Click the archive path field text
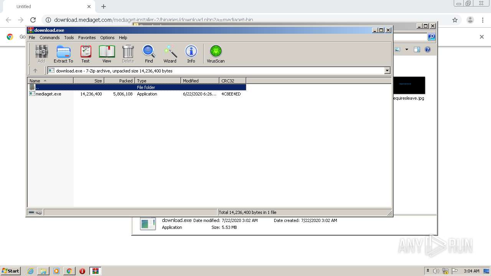Screen dimensions: 491x276 (x=114, y=71)
